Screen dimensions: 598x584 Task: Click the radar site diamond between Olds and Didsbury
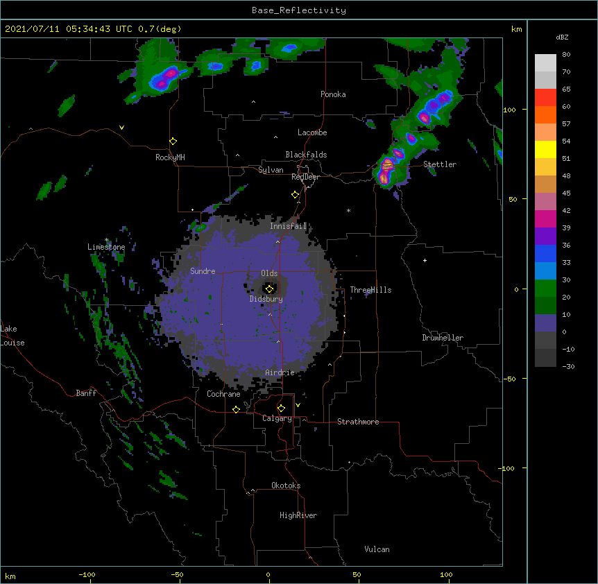click(x=270, y=289)
